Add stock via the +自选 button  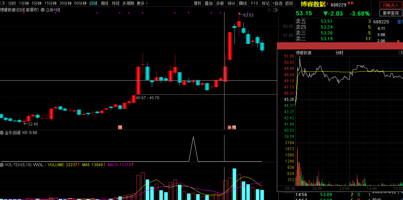pos(277,3)
